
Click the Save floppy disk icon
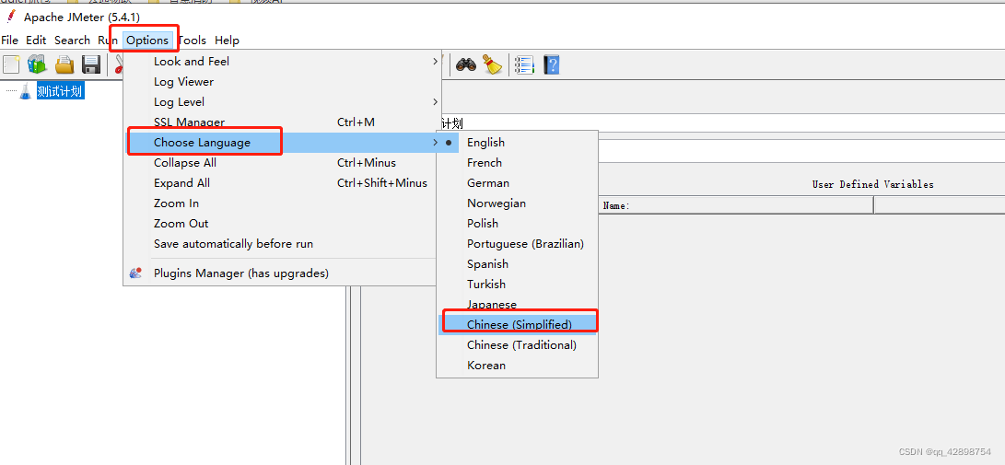(x=91, y=64)
